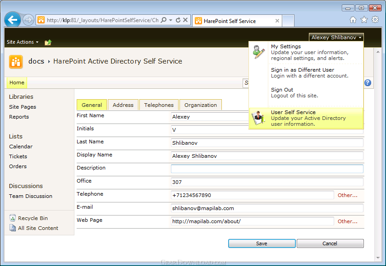Open the docs breadcrumb link

click(36, 61)
